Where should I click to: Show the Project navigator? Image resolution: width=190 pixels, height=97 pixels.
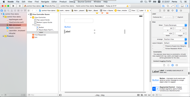pos(2,10)
